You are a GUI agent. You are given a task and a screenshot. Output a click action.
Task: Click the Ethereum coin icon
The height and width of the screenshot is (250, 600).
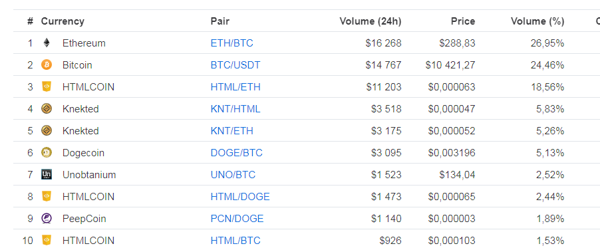click(47, 43)
